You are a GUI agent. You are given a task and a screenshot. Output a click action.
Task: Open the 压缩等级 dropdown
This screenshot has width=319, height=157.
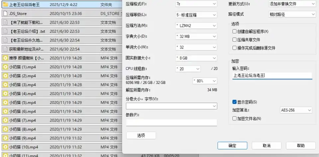196,15
